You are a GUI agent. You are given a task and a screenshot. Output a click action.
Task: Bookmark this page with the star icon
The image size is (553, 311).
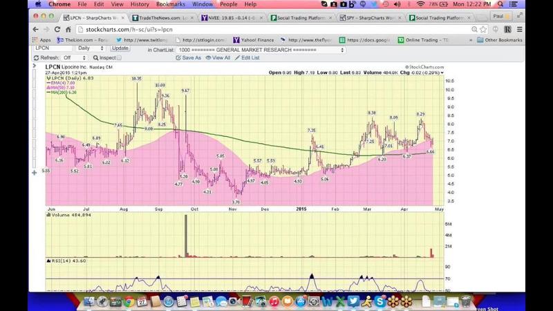pos(483,30)
